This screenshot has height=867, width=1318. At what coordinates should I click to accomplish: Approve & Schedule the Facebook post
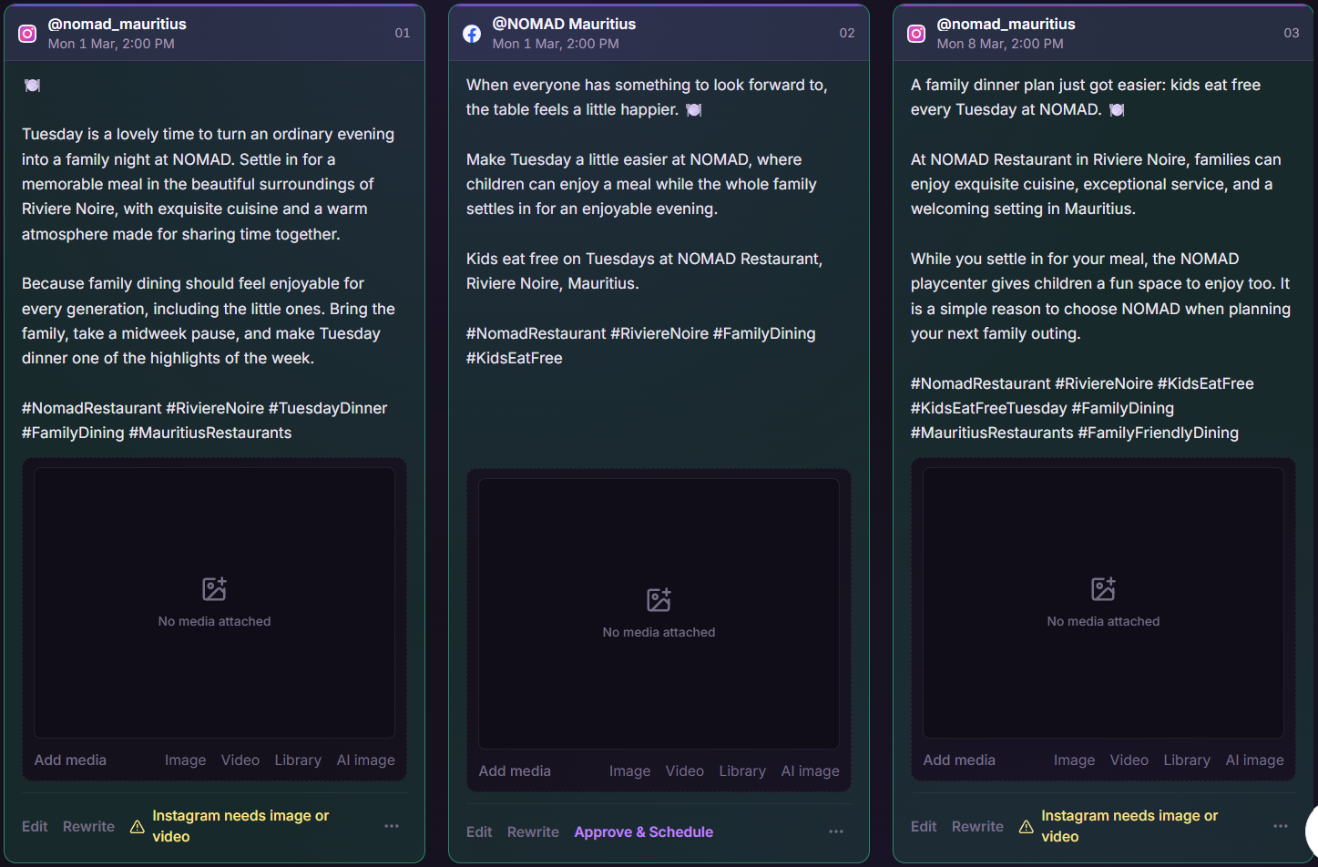pos(644,831)
